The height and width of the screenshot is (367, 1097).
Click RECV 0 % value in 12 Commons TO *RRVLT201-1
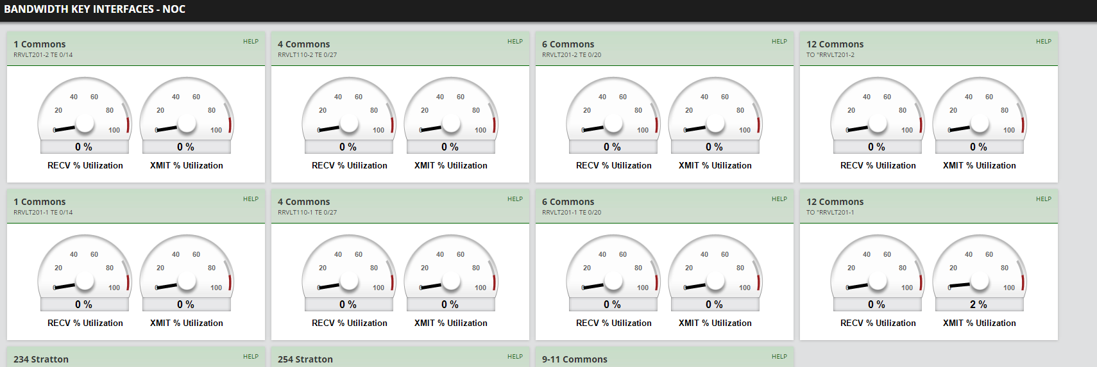877,305
